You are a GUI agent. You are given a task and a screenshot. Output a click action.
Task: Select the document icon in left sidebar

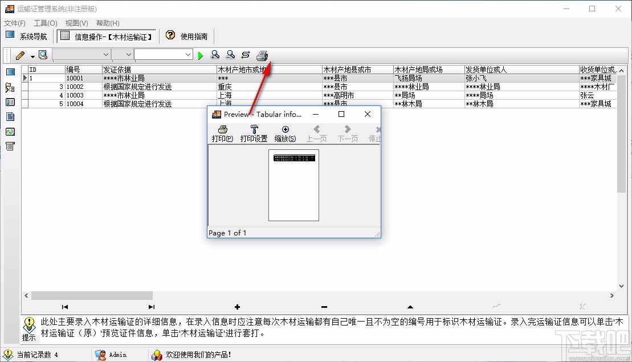pos(9,116)
